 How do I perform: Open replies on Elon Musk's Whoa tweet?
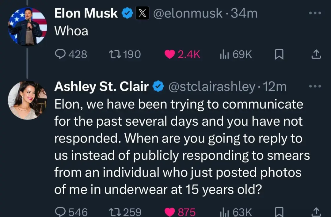pos(71,54)
